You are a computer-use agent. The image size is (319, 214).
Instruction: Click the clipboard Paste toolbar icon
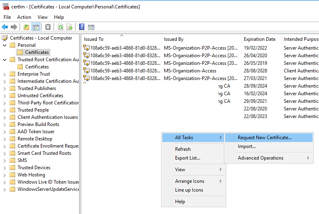click(x=48, y=27)
